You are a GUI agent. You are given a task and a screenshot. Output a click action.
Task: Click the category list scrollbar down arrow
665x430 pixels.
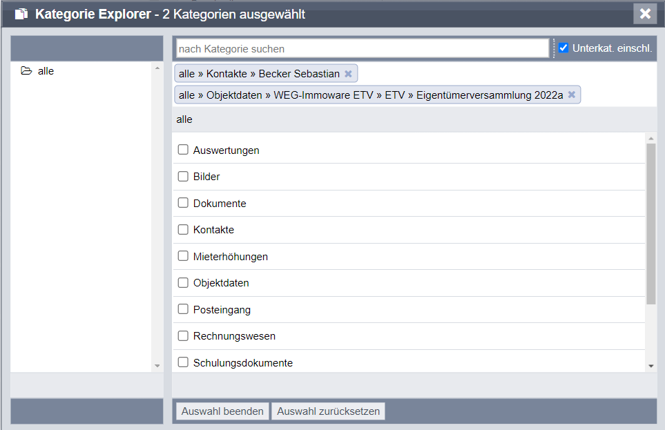point(651,364)
